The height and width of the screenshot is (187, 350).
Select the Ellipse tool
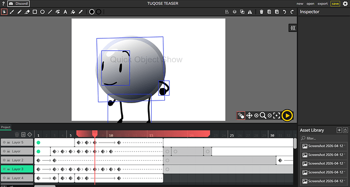(43, 12)
